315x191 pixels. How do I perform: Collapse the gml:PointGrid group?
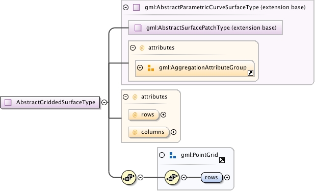pos(162,155)
